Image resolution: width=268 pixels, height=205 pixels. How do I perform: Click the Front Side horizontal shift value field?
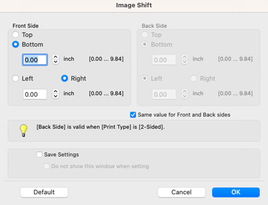(x=35, y=94)
